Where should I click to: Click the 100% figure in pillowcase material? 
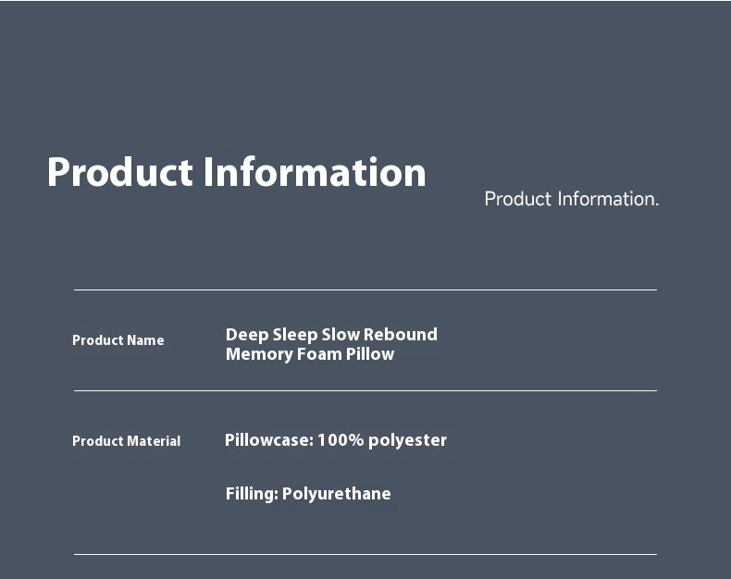point(341,439)
